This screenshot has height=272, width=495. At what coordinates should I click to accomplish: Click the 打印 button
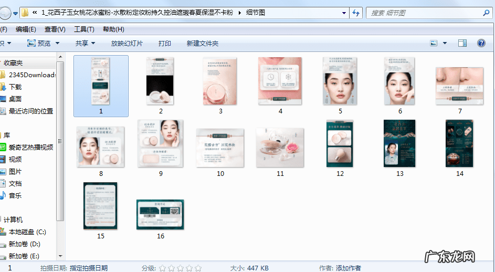point(165,44)
